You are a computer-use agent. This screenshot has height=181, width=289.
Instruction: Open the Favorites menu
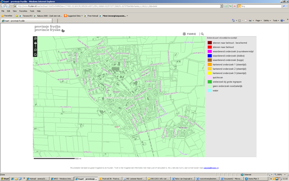(23, 11)
